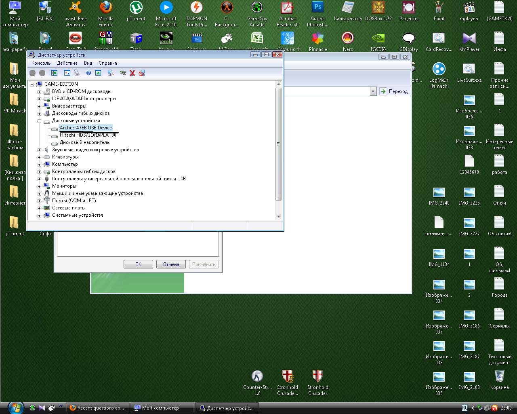The image size is (517, 414).
Task: Open address bar dropdown in background window
Action: (373, 91)
